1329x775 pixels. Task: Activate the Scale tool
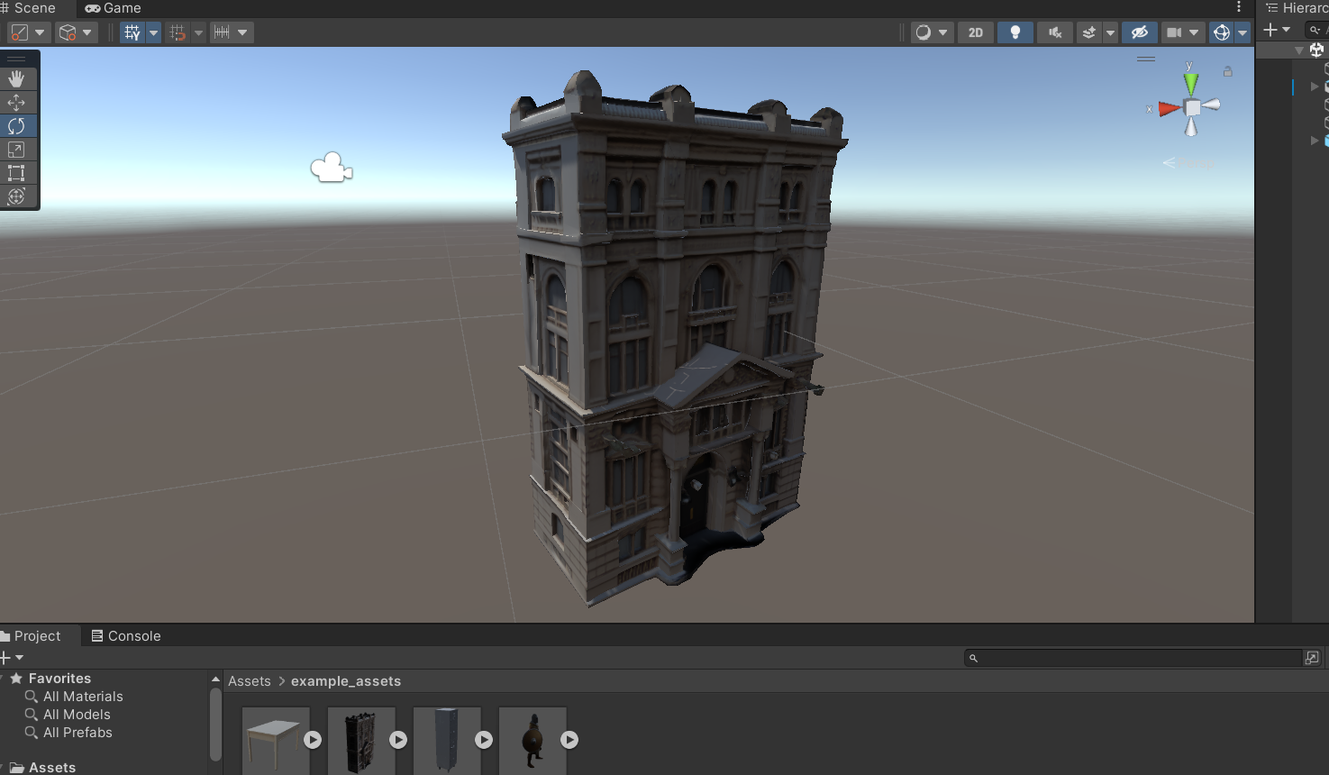coord(18,150)
